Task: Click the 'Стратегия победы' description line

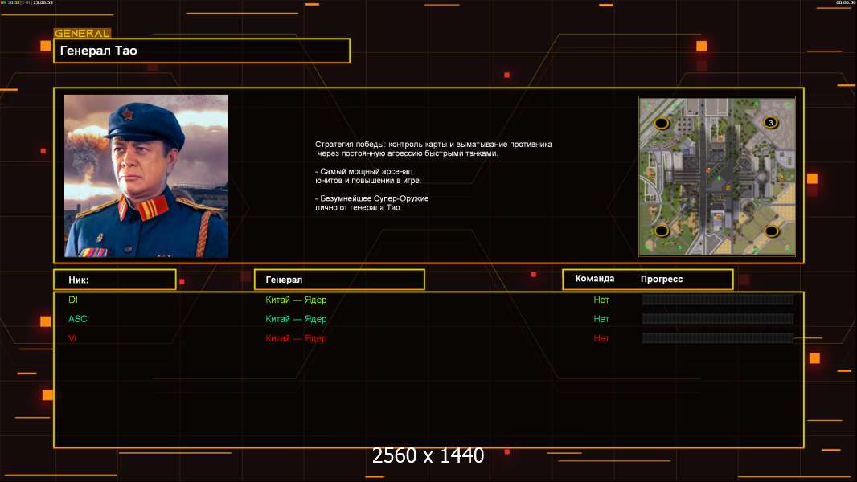Action: [x=433, y=149]
